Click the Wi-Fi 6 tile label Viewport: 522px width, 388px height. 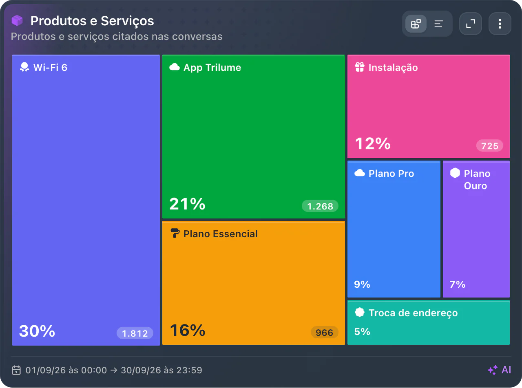coord(50,67)
